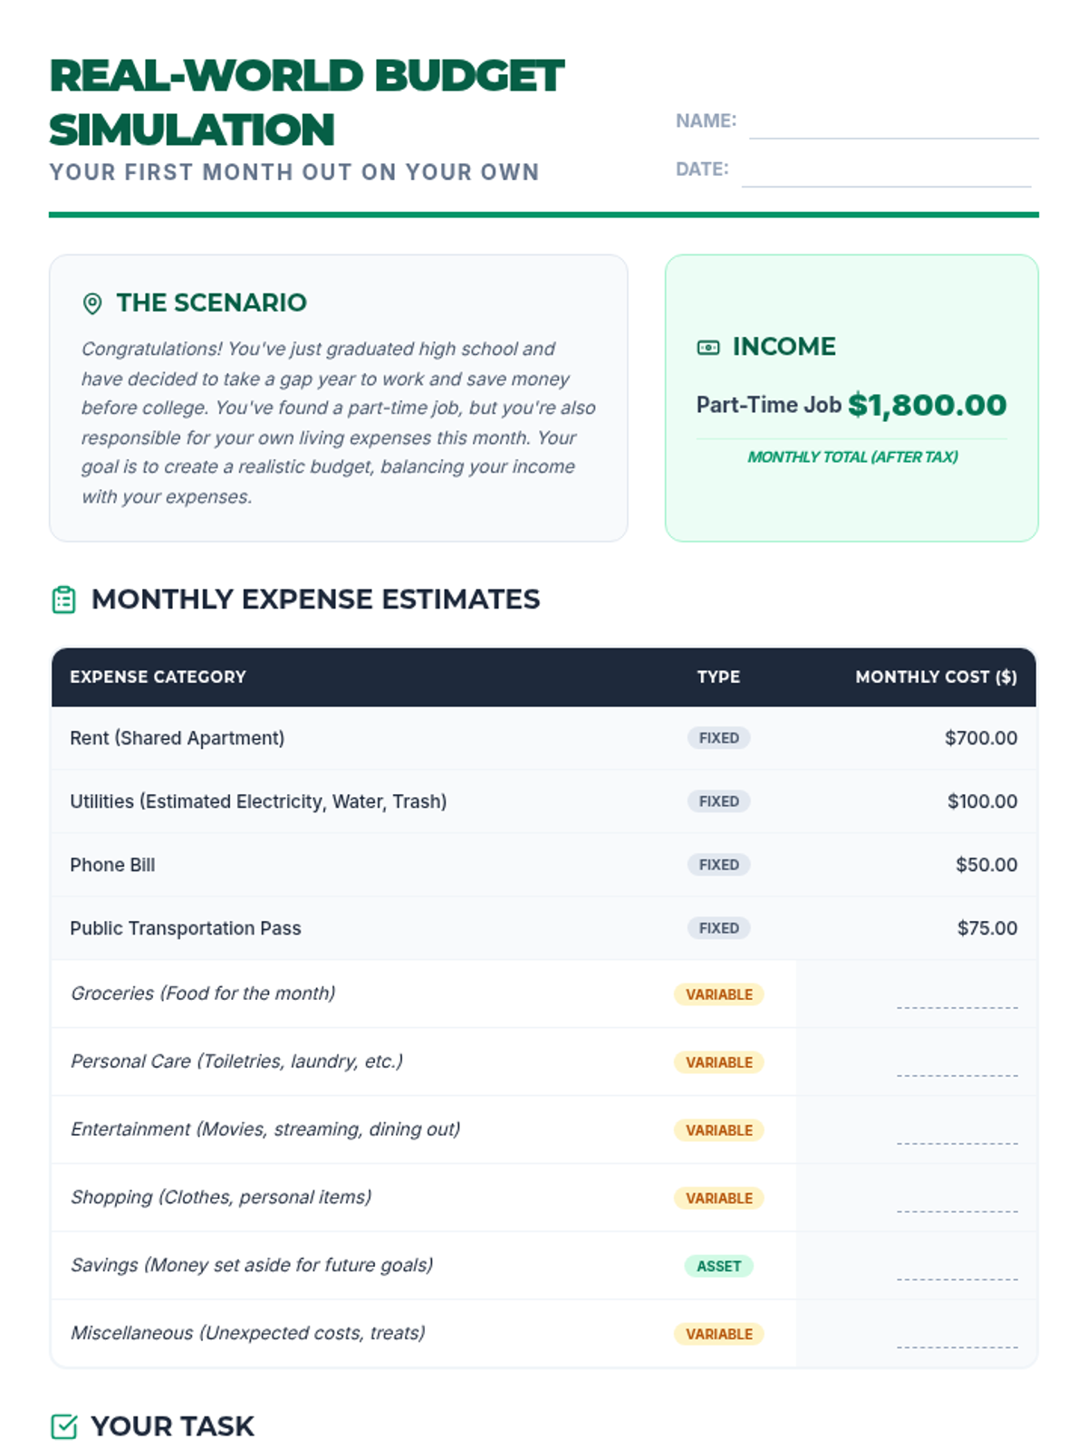Click the Public Transportation Pass row label
This screenshot has height=1449, width=1087.
186,928
